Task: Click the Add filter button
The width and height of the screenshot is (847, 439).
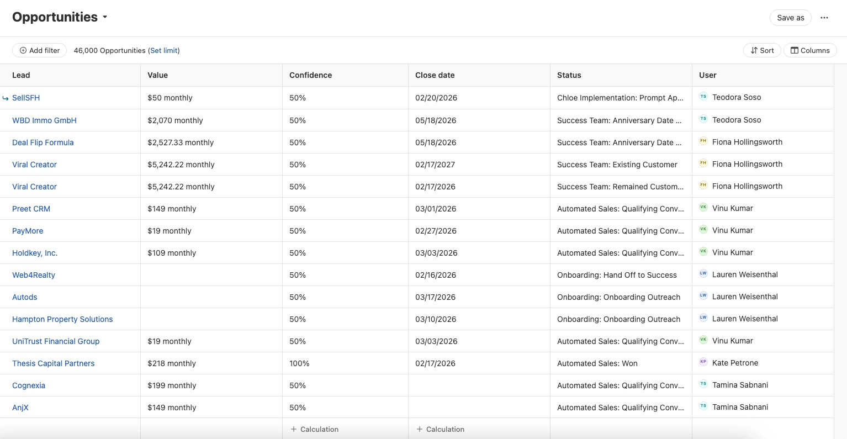Action: coord(40,50)
